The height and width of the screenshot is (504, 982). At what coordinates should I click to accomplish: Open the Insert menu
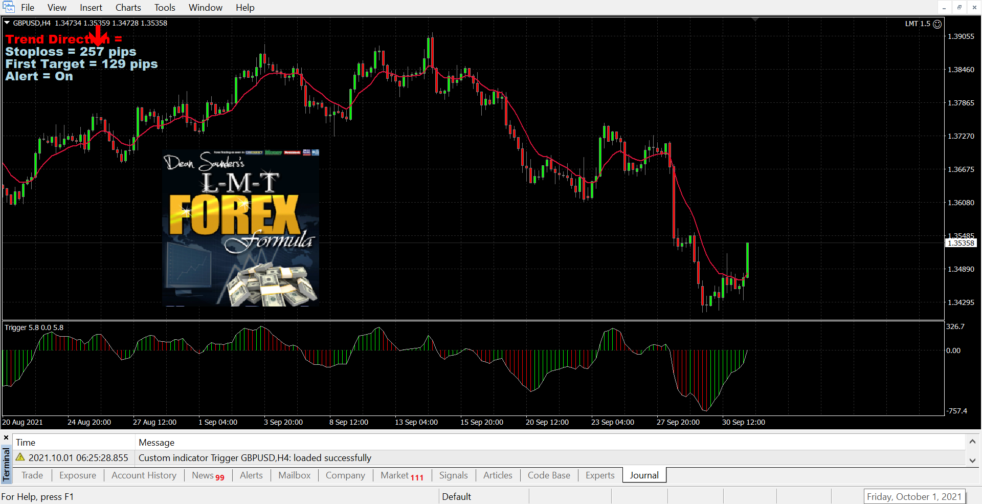(91, 8)
